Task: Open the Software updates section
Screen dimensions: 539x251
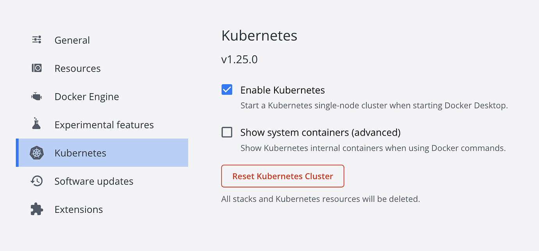Action: pos(94,181)
